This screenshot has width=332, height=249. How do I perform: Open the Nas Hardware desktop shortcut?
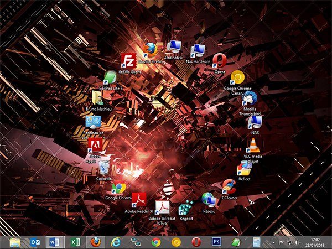pyautogui.click(x=198, y=50)
